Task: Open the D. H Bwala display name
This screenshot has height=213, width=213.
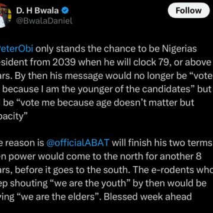Action: [37, 11]
